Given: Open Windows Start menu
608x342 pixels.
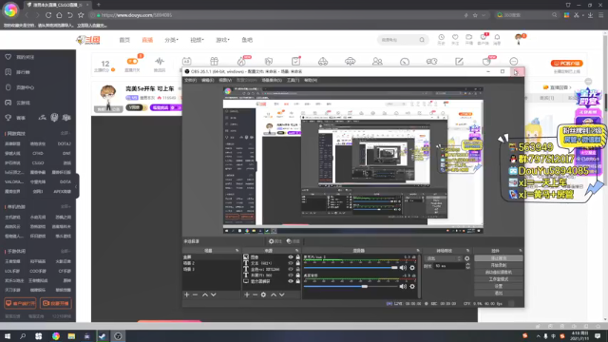Looking at the screenshot, I should [x=7, y=336].
